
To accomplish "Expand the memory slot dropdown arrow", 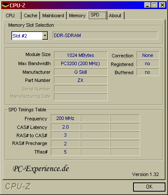I will 45,35.
